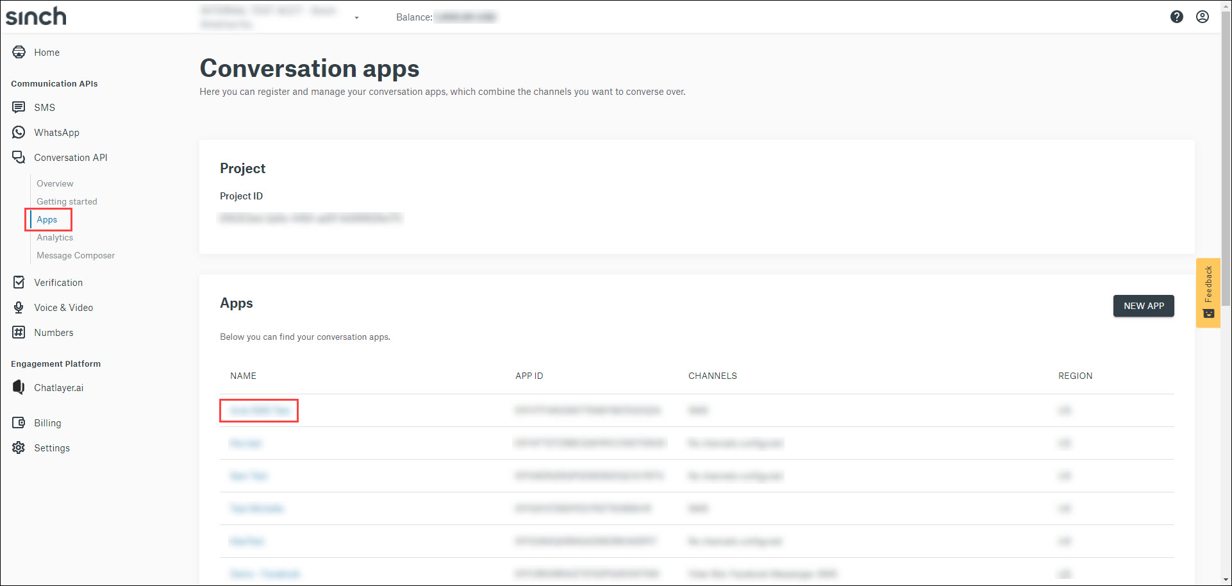
Task: Open the Apps sidebar entry
Action: pos(47,219)
